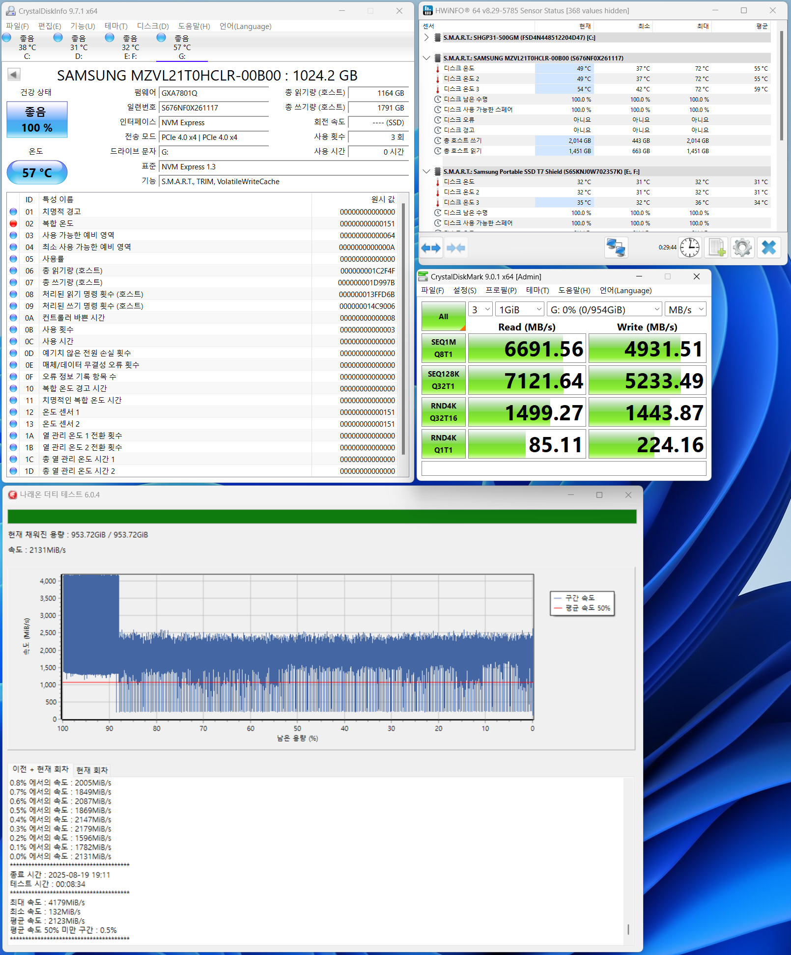The image size is (791, 955).
Task: Open the 1GiB test size dropdown
Action: tap(519, 310)
